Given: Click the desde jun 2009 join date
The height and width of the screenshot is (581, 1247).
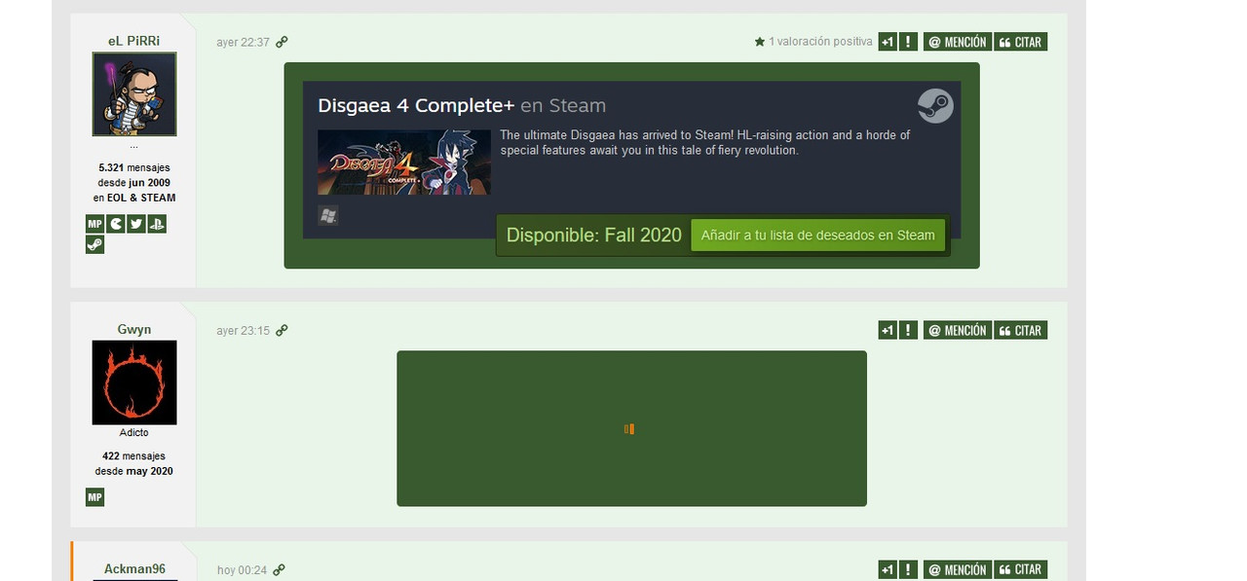Looking at the screenshot, I should 134,182.
